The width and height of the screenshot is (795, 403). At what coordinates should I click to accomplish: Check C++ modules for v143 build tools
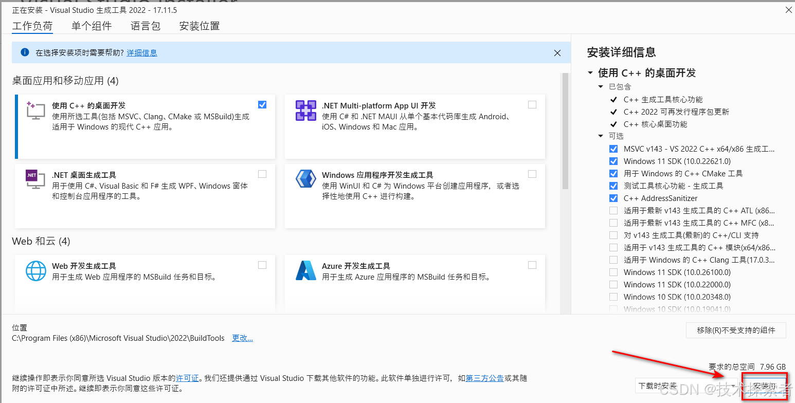(613, 247)
